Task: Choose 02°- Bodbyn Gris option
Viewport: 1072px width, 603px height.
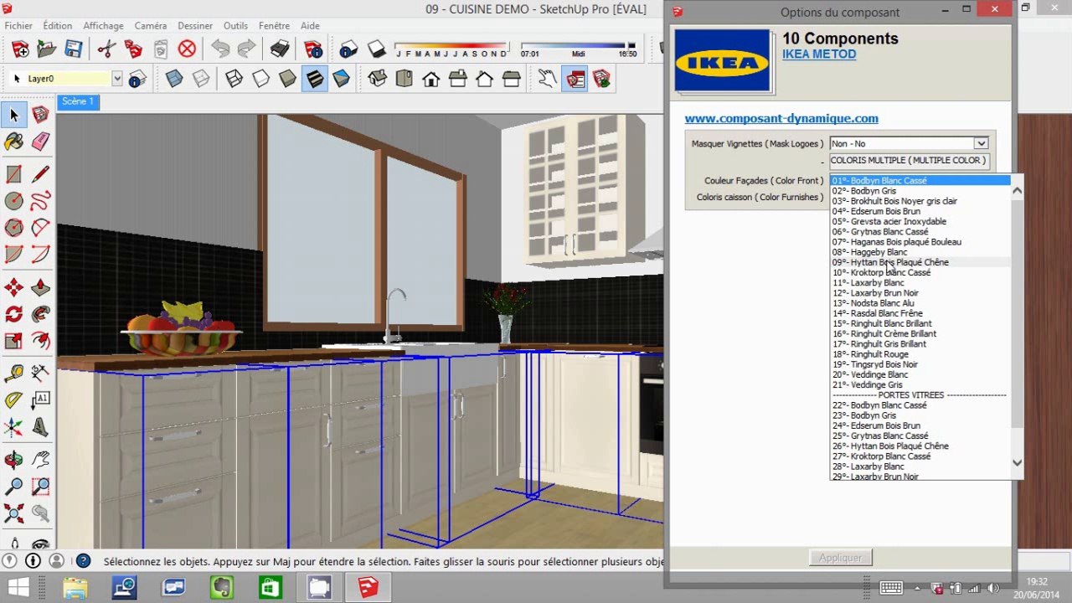Action: coord(863,191)
